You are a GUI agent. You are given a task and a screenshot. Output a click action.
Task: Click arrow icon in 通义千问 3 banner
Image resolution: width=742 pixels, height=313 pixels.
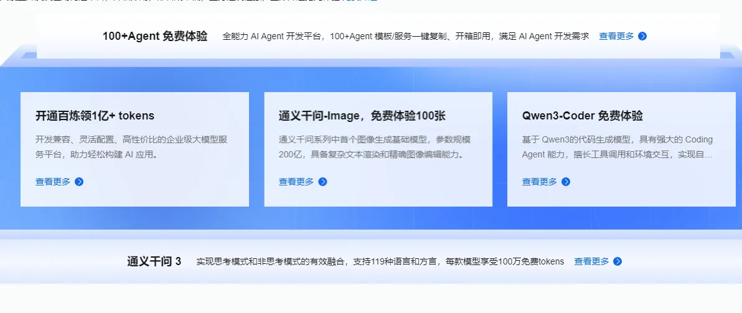tap(618, 261)
